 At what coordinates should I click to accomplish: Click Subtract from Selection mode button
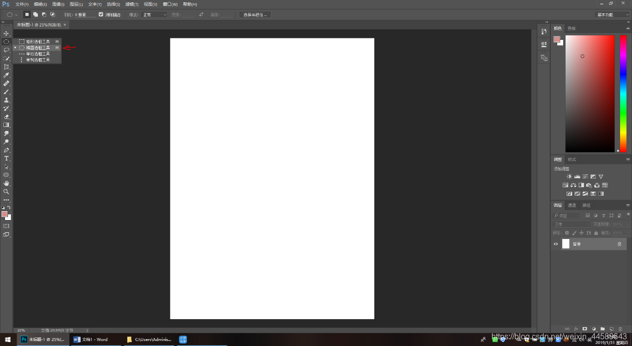44,14
